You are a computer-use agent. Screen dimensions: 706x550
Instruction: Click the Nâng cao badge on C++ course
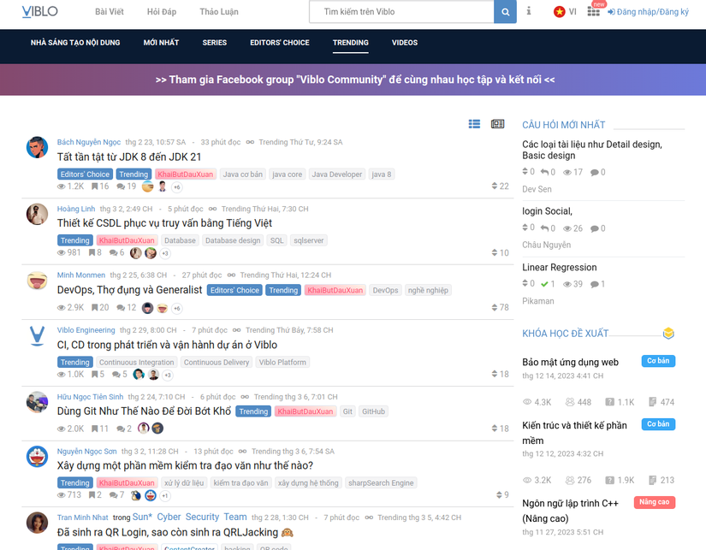click(654, 502)
